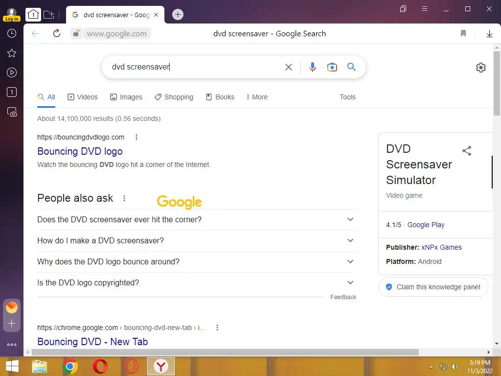This screenshot has height=376, width=501.
Task: Open options for bouncingdvdlogo.com result
Action: 137,137
